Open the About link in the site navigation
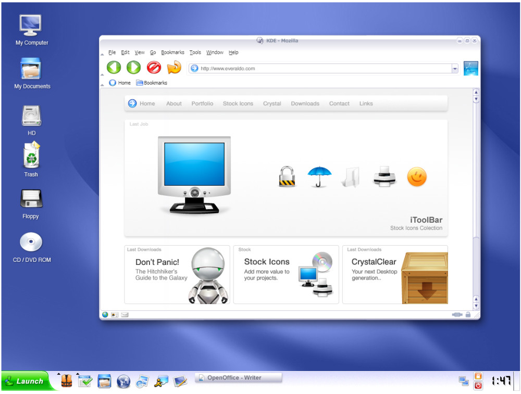This screenshot has height=394, width=521. pos(174,104)
